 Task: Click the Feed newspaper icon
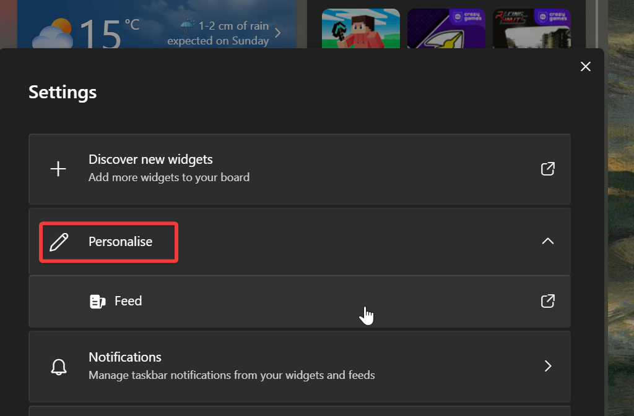tap(97, 302)
